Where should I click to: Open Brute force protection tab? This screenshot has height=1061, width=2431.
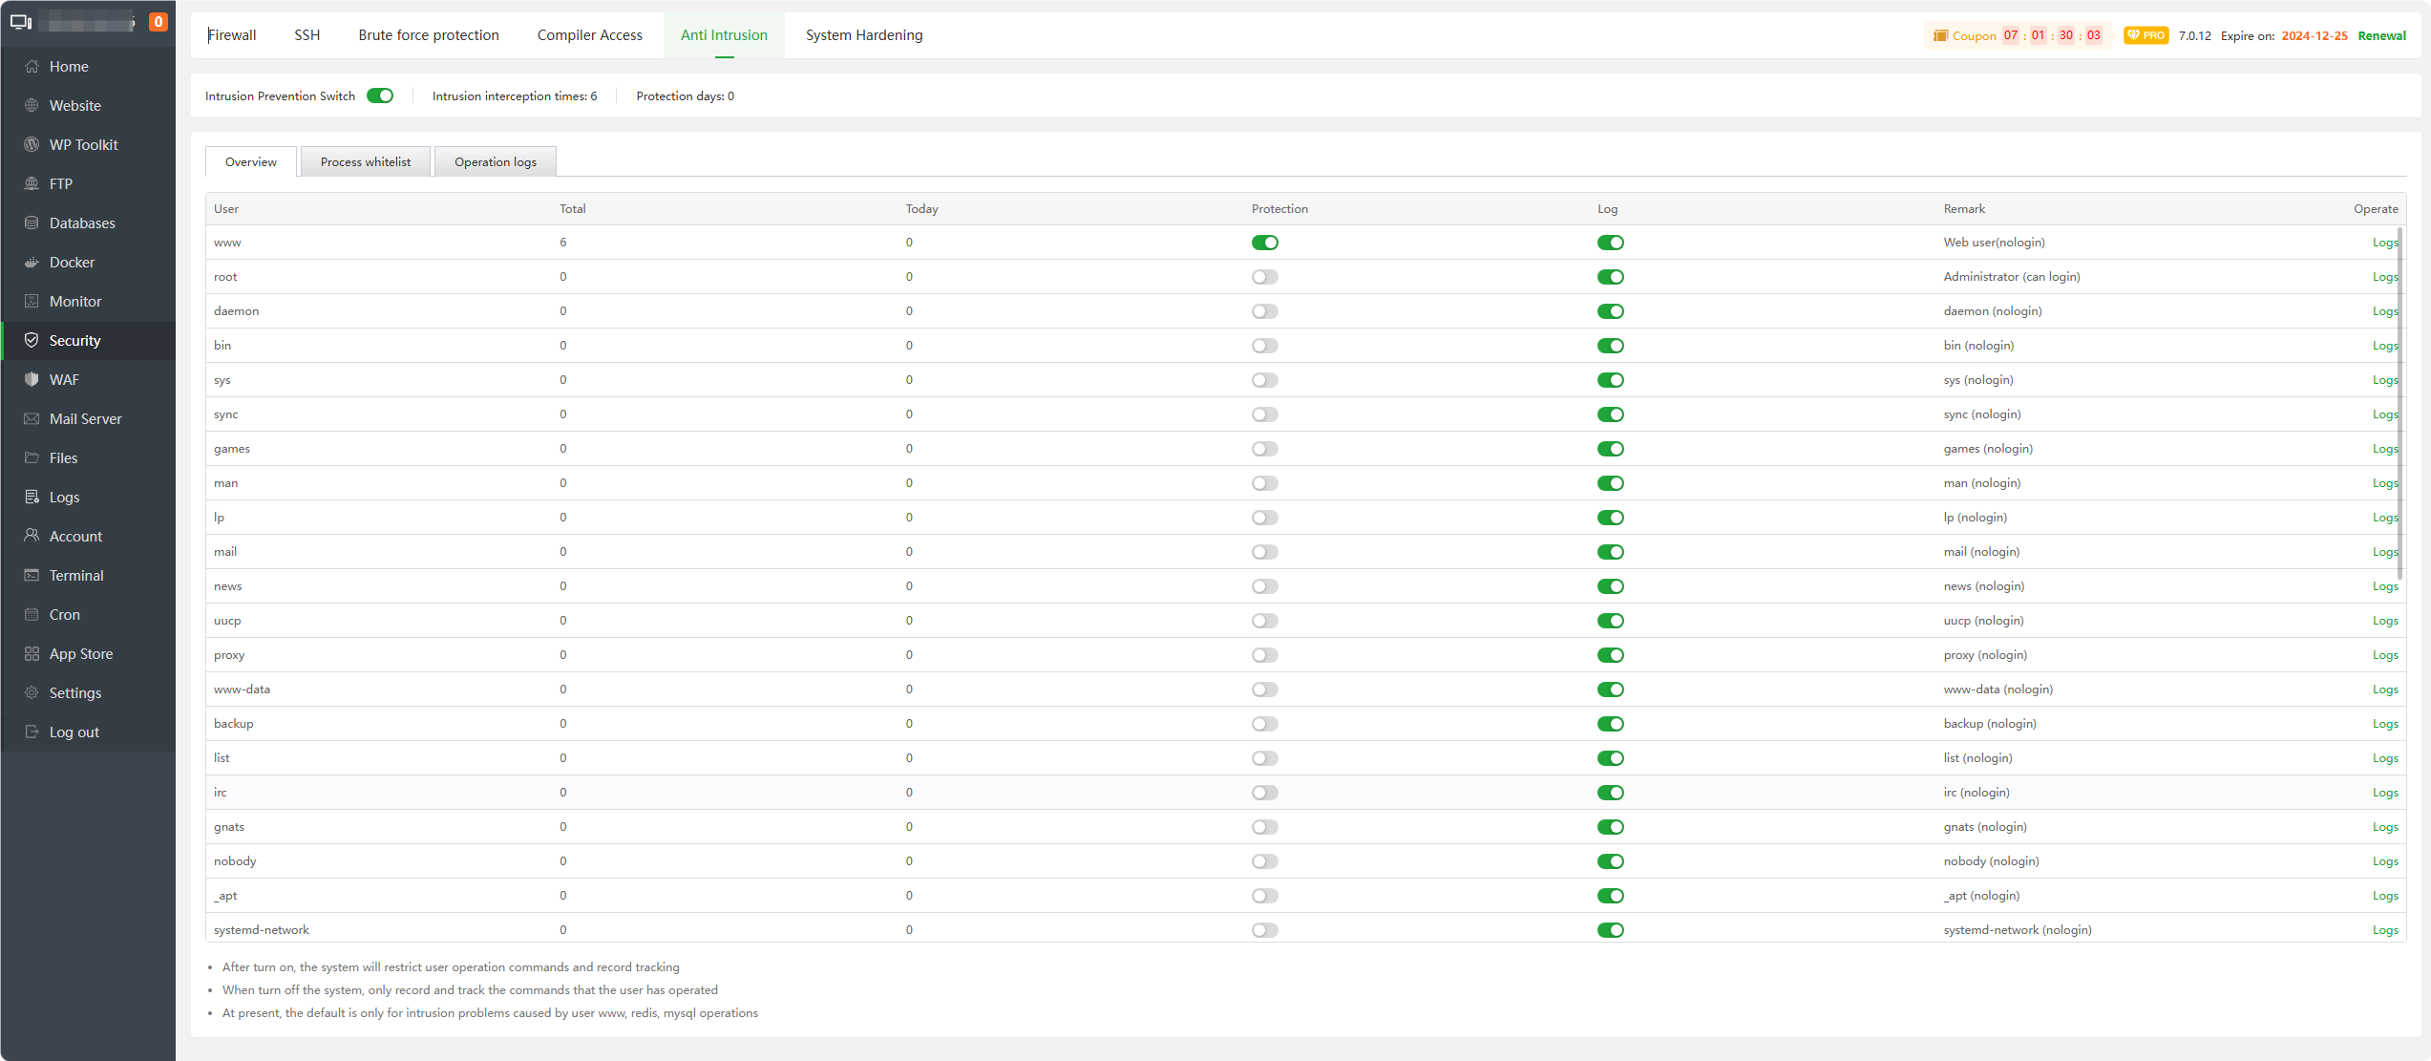(x=429, y=35)
